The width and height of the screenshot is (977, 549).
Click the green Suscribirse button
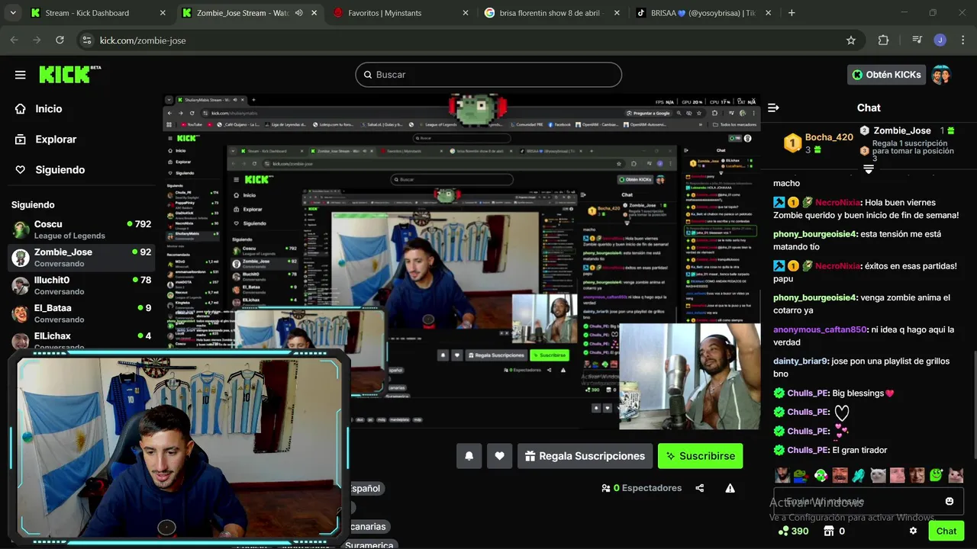(700, 456)
